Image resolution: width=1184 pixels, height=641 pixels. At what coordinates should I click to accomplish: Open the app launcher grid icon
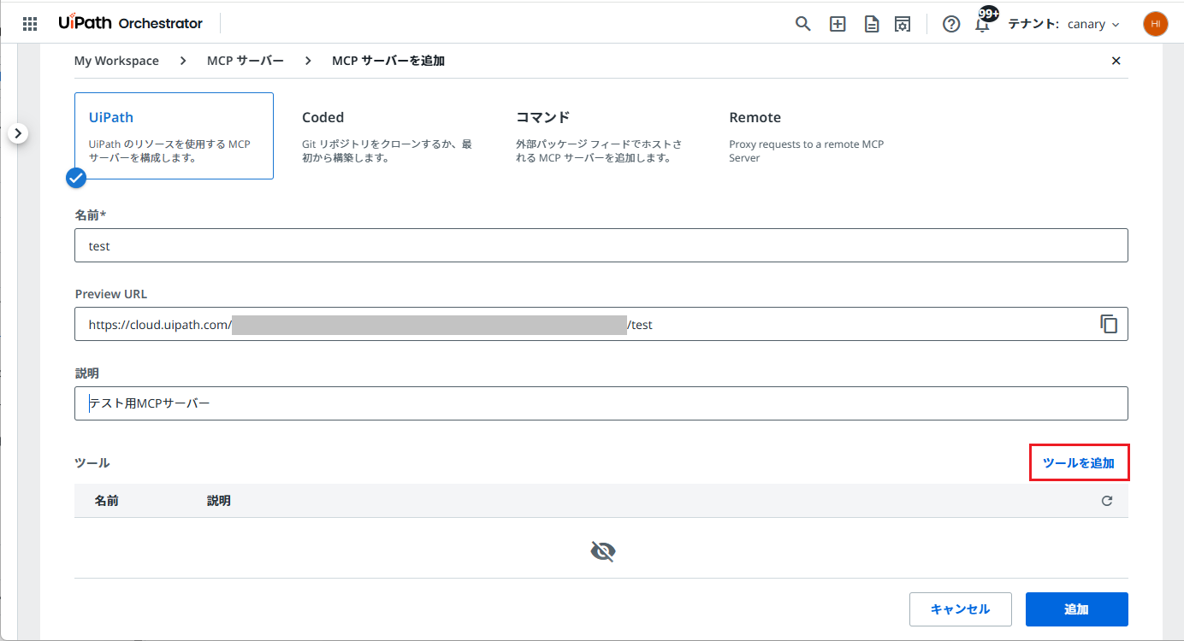click(x=29, y=24)
